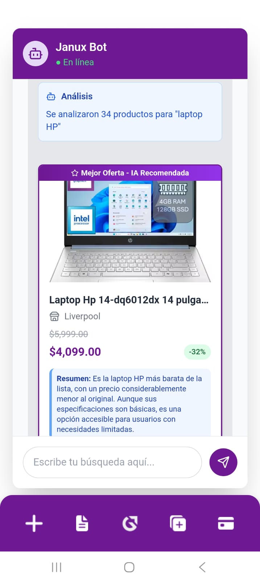Tap the Mejor Oferta - IA Recomendada banner

130,173
